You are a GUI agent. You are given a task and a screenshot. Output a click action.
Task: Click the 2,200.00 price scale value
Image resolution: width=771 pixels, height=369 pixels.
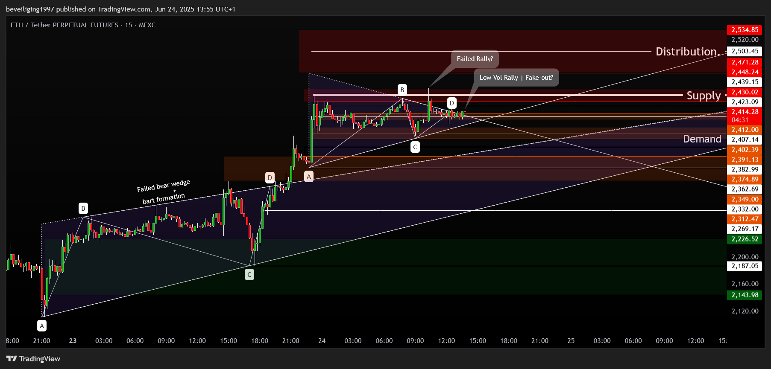(x=745, y=257)
